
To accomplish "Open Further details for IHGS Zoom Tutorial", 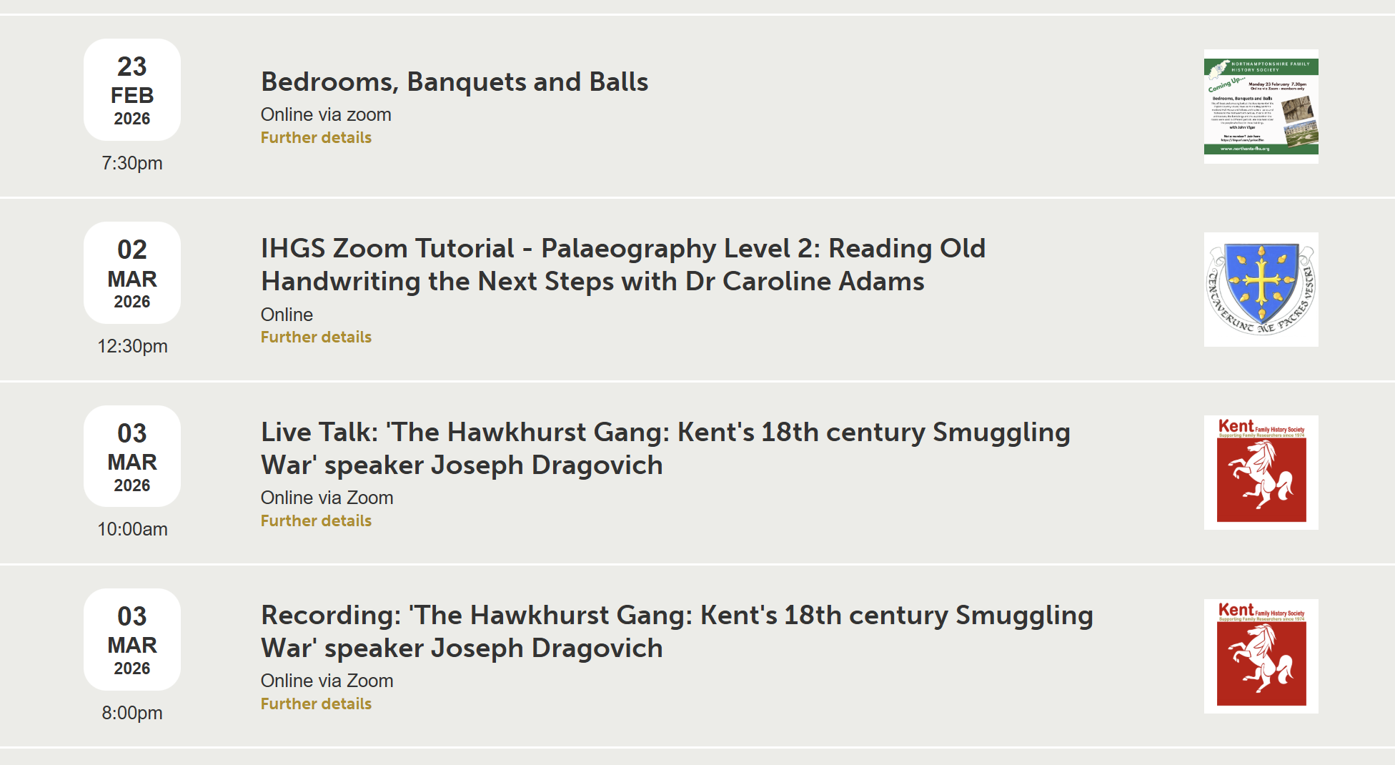I will pyautogui.click(x=316, y=337).
